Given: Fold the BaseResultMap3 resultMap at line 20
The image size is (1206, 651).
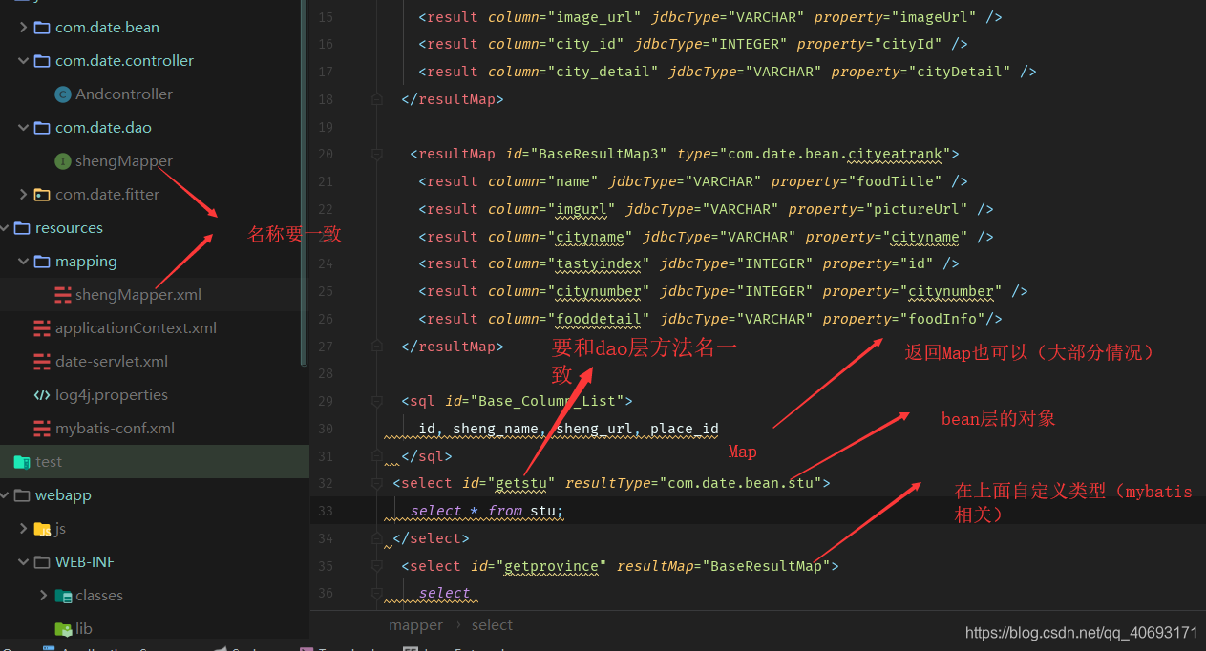Looking at the screenshot, I should pos(377,154).
